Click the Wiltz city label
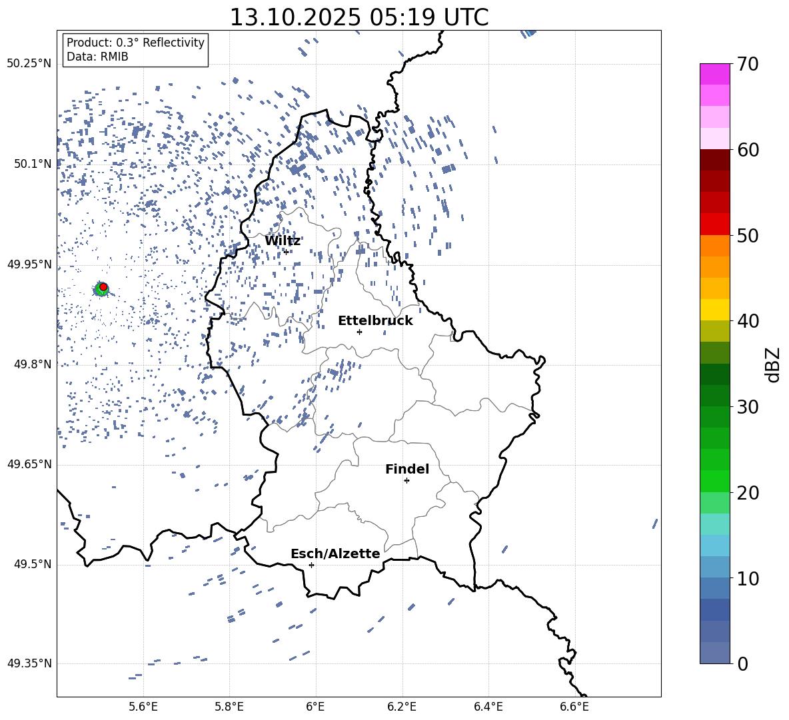This screenshot has height=720, width=789. pyautogui.click(x=283, y=241)
